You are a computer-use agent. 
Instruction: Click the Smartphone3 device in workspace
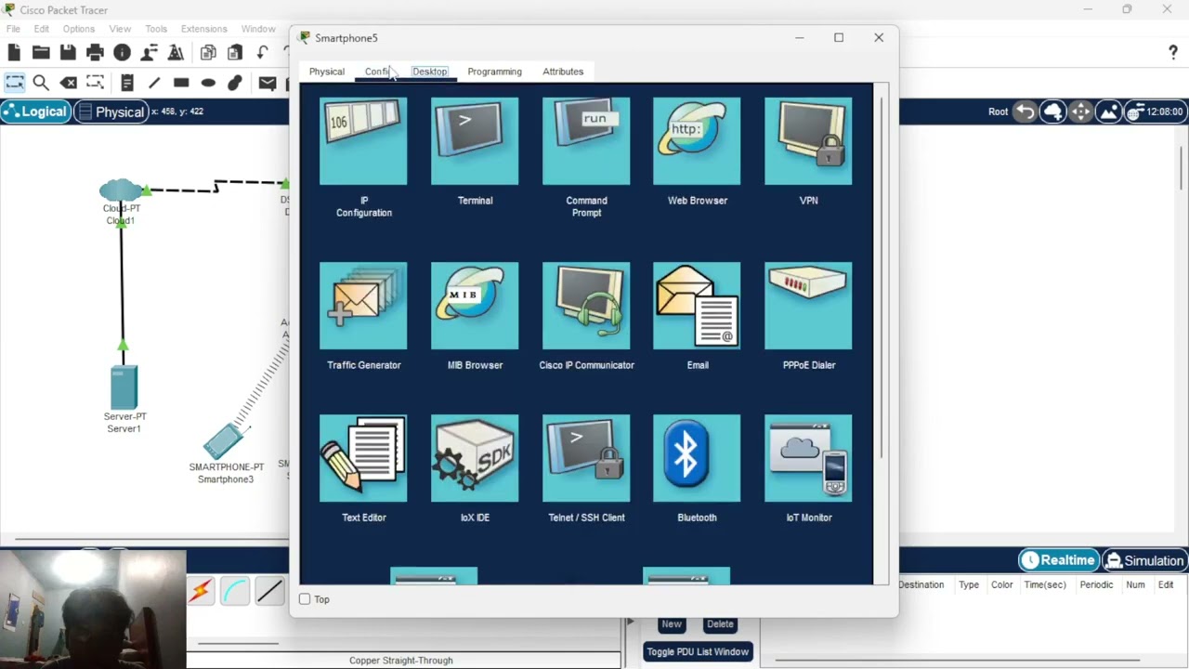226,441
